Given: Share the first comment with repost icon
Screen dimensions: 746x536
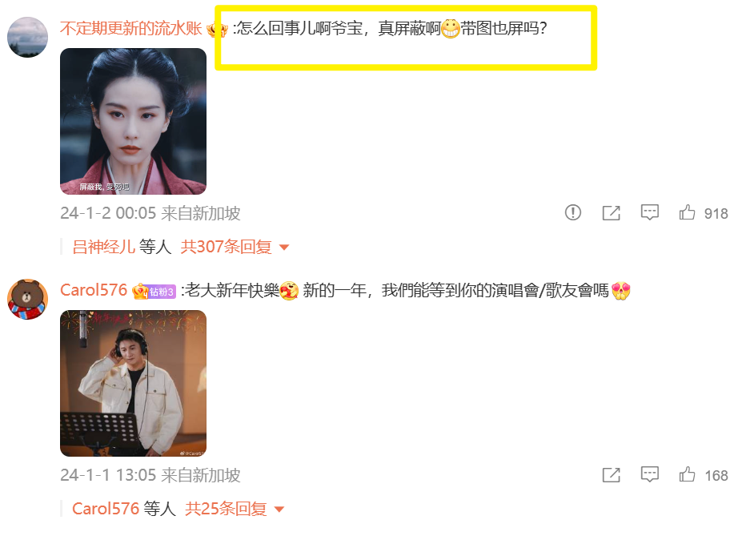Looking at the screenshot, I should pyautogui.click(x=612, y=213).
